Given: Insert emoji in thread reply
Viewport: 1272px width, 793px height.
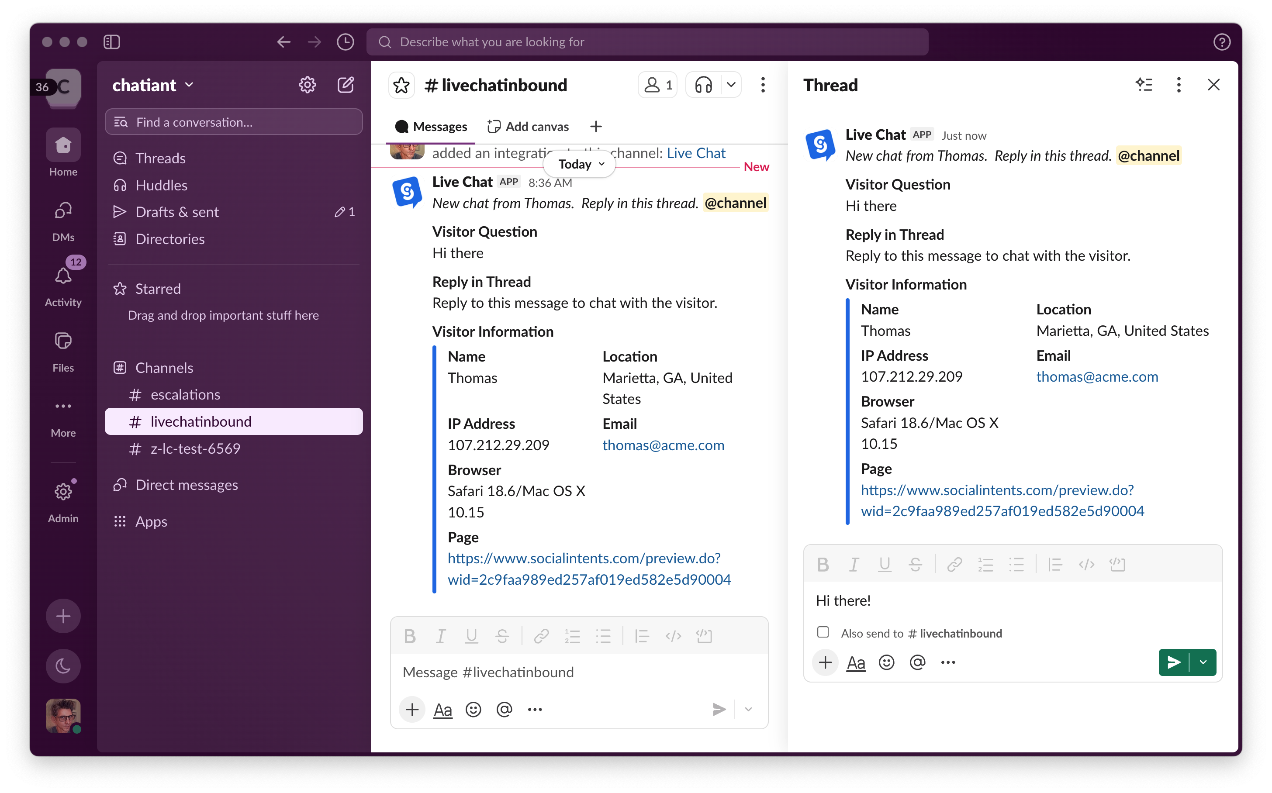Looking at the screenshot, I should (x=886, y=662).
